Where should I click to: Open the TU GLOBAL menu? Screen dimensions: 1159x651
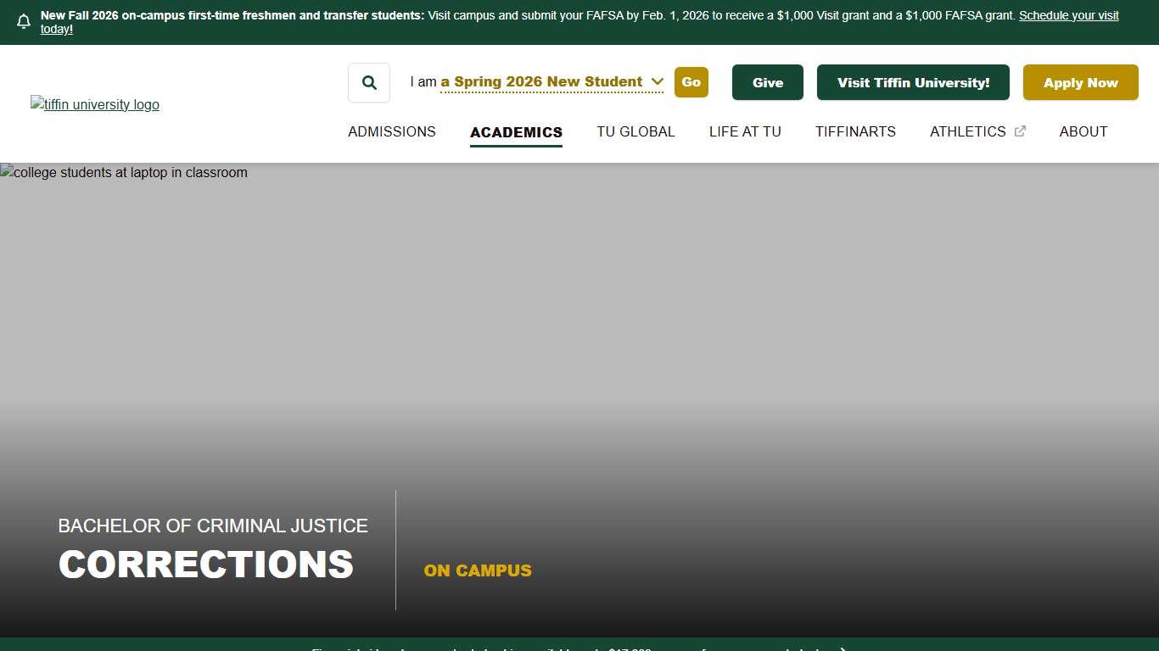tap(635, 131)
